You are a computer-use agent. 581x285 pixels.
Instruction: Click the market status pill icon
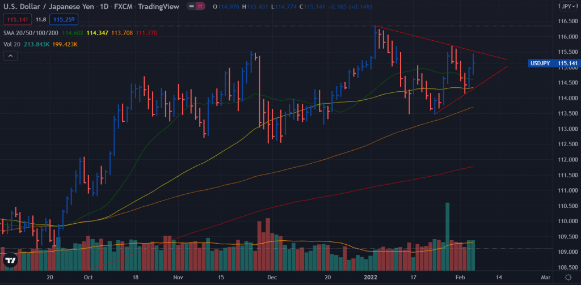click(x=191, y=6)
